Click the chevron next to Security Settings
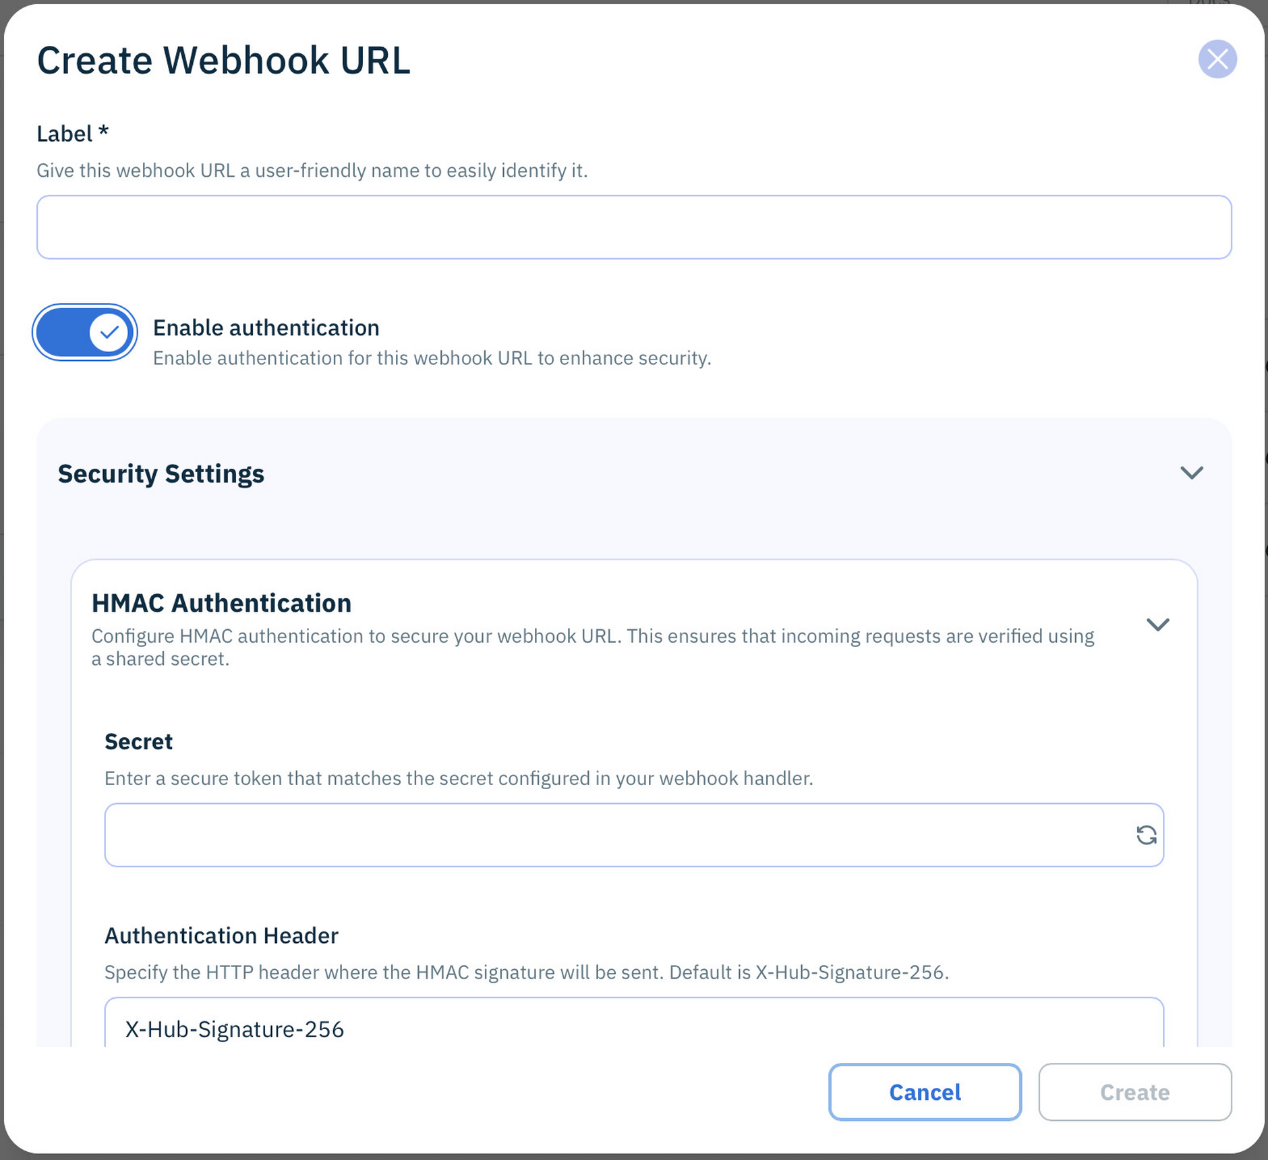 (x=1191, y=473)
